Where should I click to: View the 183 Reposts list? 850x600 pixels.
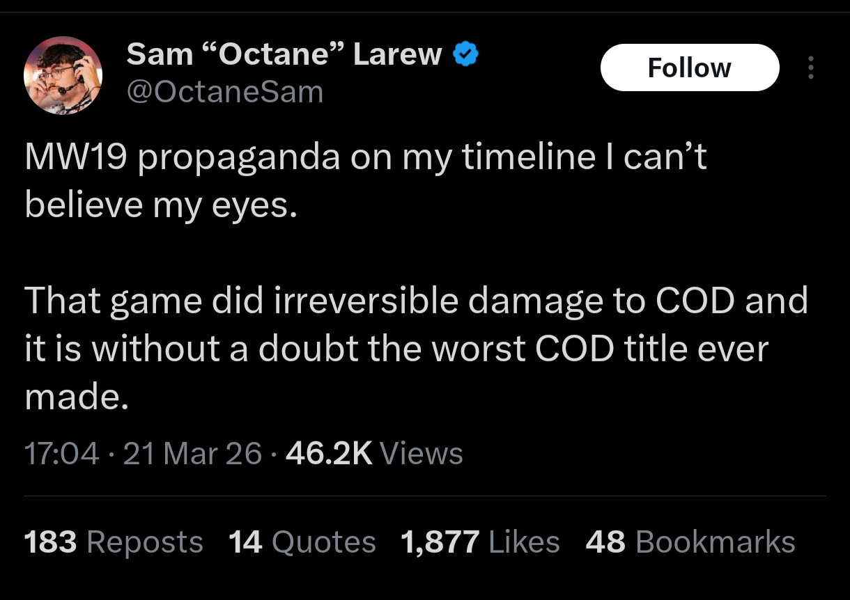(x=114, y=542)
